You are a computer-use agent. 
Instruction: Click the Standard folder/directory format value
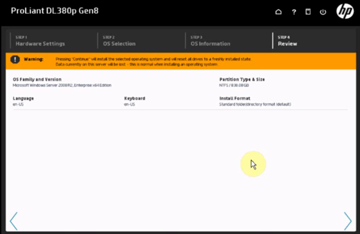(x=255, y=104)
